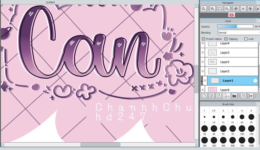Enable the layer Lock checkbox
The height and width of the screenshot is (150, 260).
246,39
